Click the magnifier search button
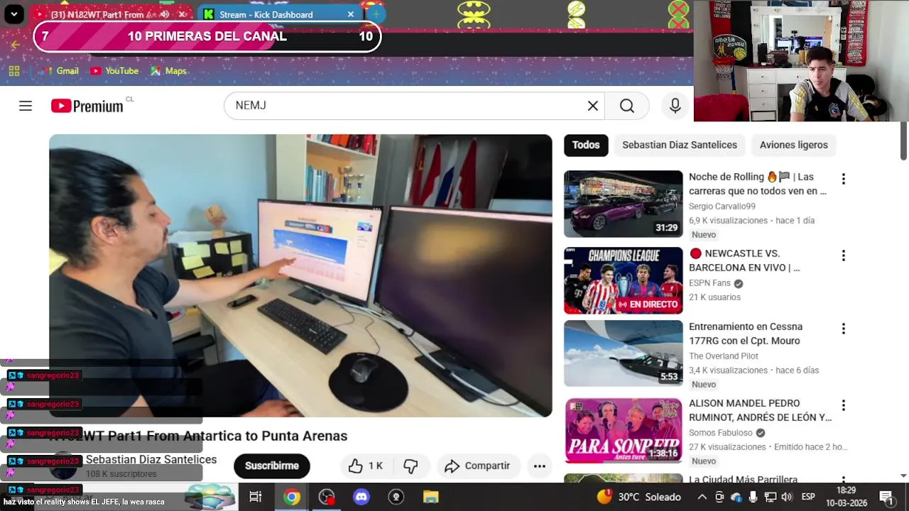Image resolution: width=909 pixels, height=511 pixels. [x=626, y=106]
